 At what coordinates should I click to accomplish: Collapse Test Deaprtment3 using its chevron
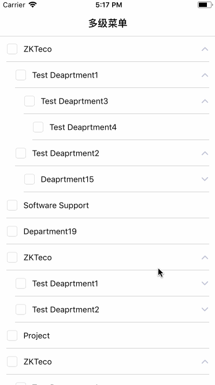pyautogui.click(x=205, y=101)
